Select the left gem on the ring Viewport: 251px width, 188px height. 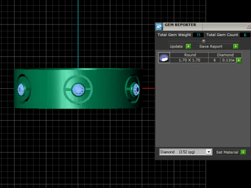[x=21, y=89]
